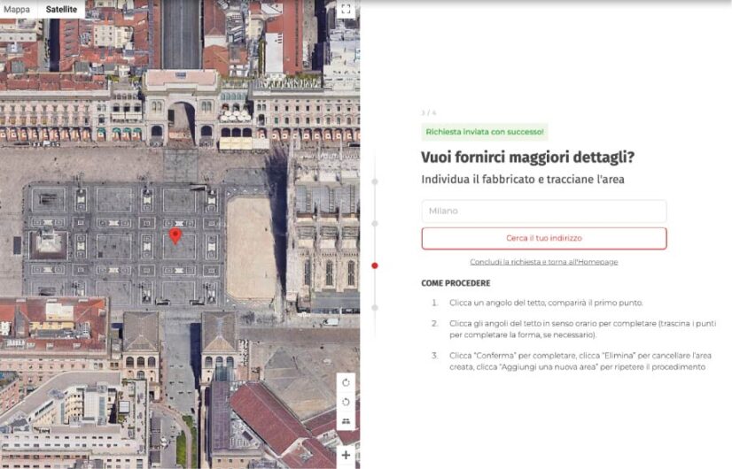The height and width of the screenshot is (469, 732).
Task: Toggle the map tilt view icon
Action: (x=347, y=422)
